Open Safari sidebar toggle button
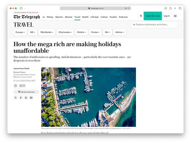 pyautogui.click(x=21, y=8)
